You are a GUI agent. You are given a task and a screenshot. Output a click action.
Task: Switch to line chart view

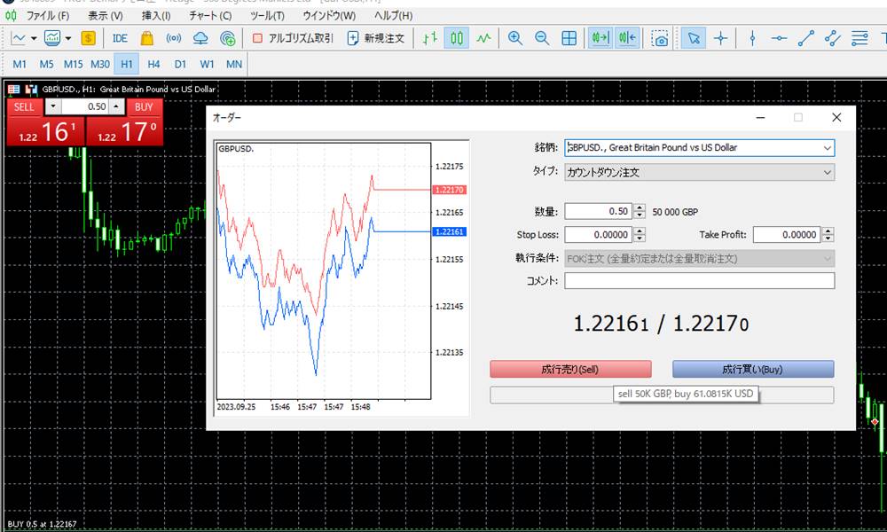(483, 38)
